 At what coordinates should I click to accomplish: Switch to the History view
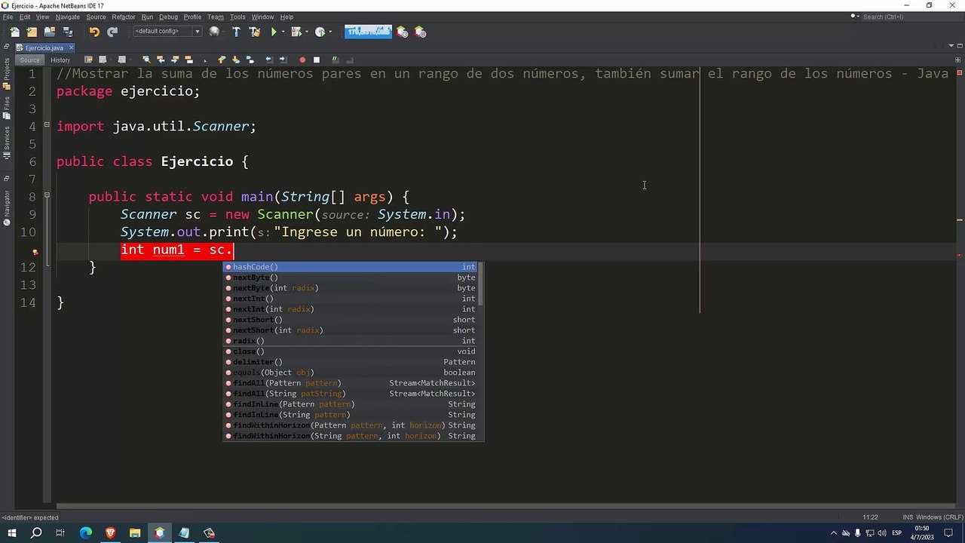60,60
